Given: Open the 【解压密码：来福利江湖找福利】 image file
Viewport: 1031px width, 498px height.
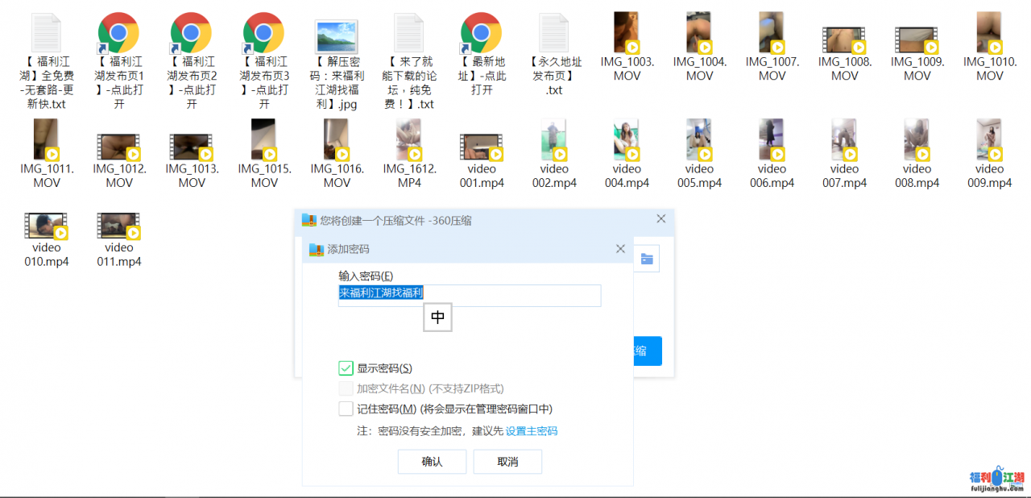Looking at the screenshot, I should pos(336,38).
